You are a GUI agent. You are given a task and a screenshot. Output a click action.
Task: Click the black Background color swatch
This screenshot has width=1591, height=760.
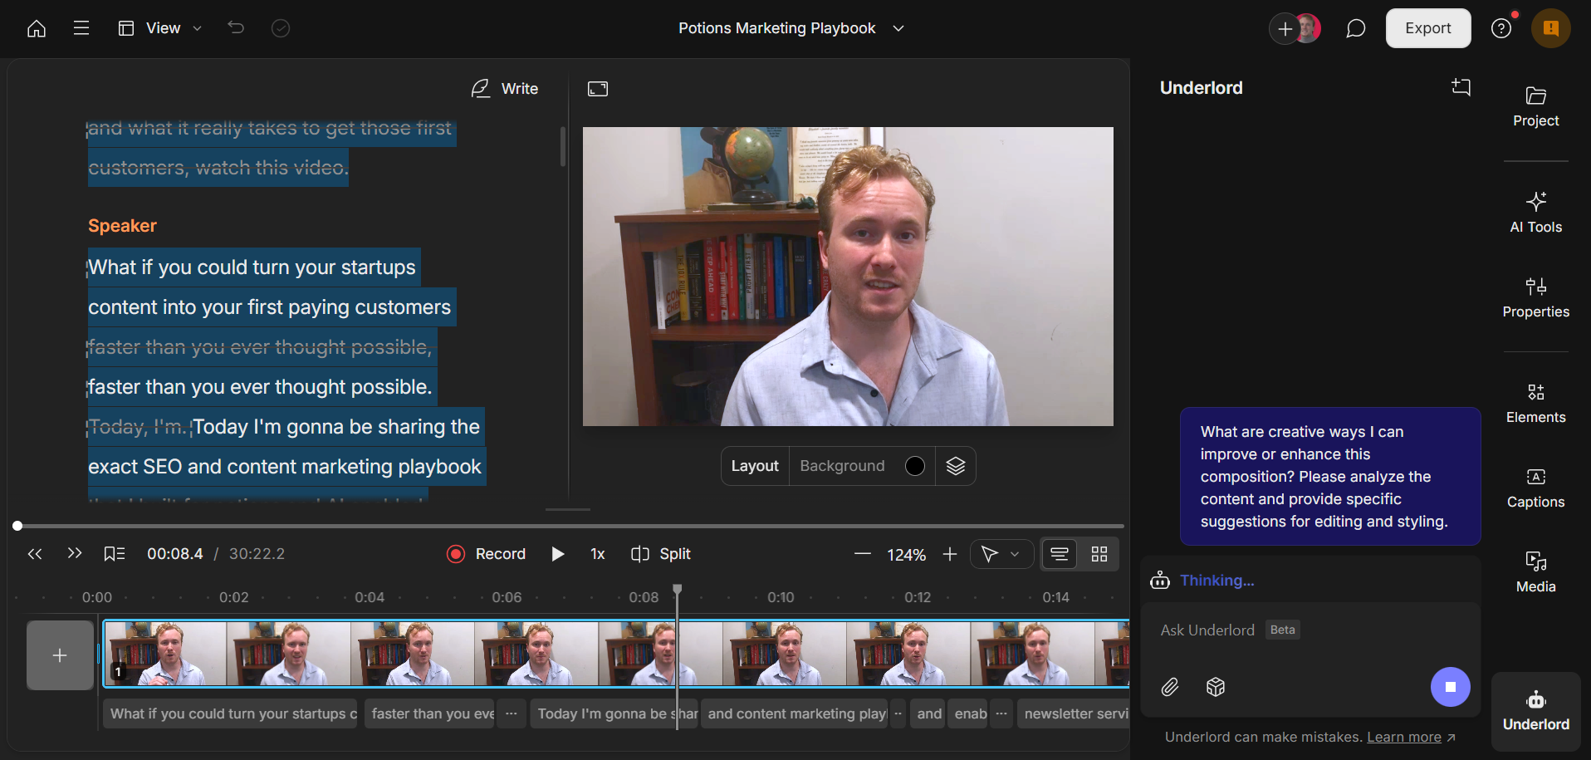click(x=914, y=466)
